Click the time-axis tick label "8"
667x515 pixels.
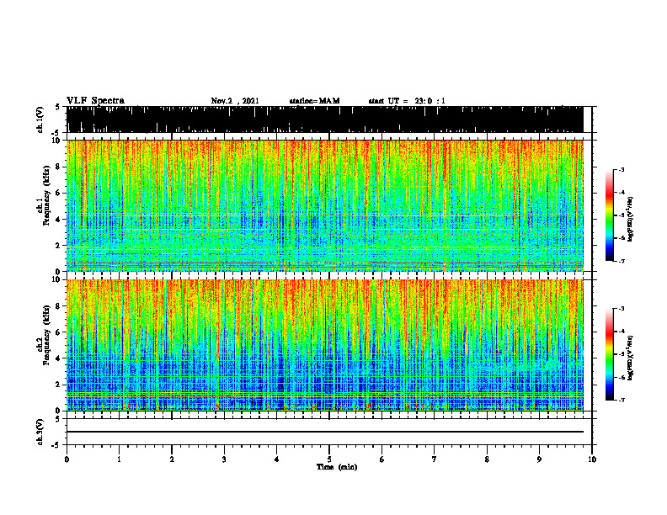[487, 459]
